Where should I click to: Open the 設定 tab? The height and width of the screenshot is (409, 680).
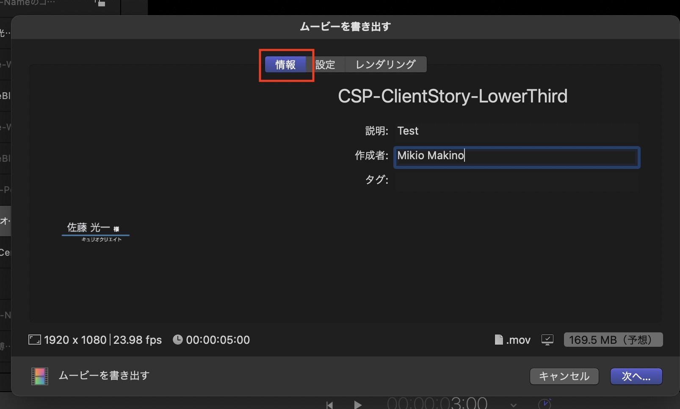[x=325, y=65]
